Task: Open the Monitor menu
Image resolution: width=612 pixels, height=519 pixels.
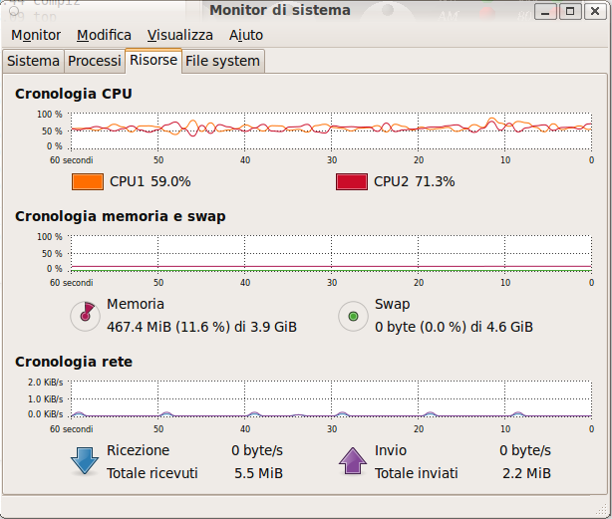Action: (x=36, y=35)
